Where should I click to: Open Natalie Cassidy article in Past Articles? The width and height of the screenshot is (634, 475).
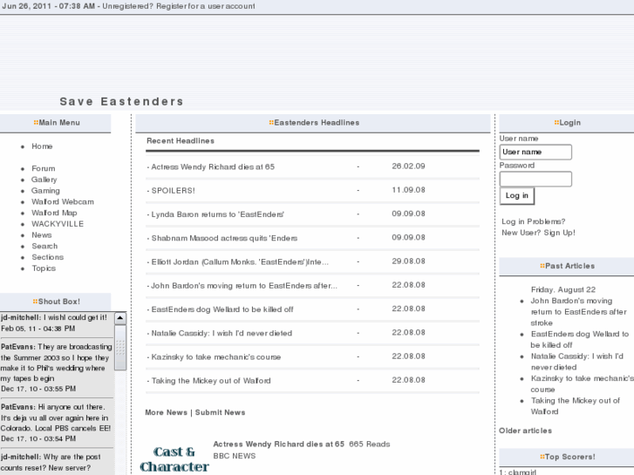(577, 362)
